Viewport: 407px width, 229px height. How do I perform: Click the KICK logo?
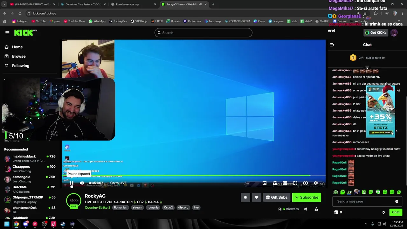coord(25,32)
